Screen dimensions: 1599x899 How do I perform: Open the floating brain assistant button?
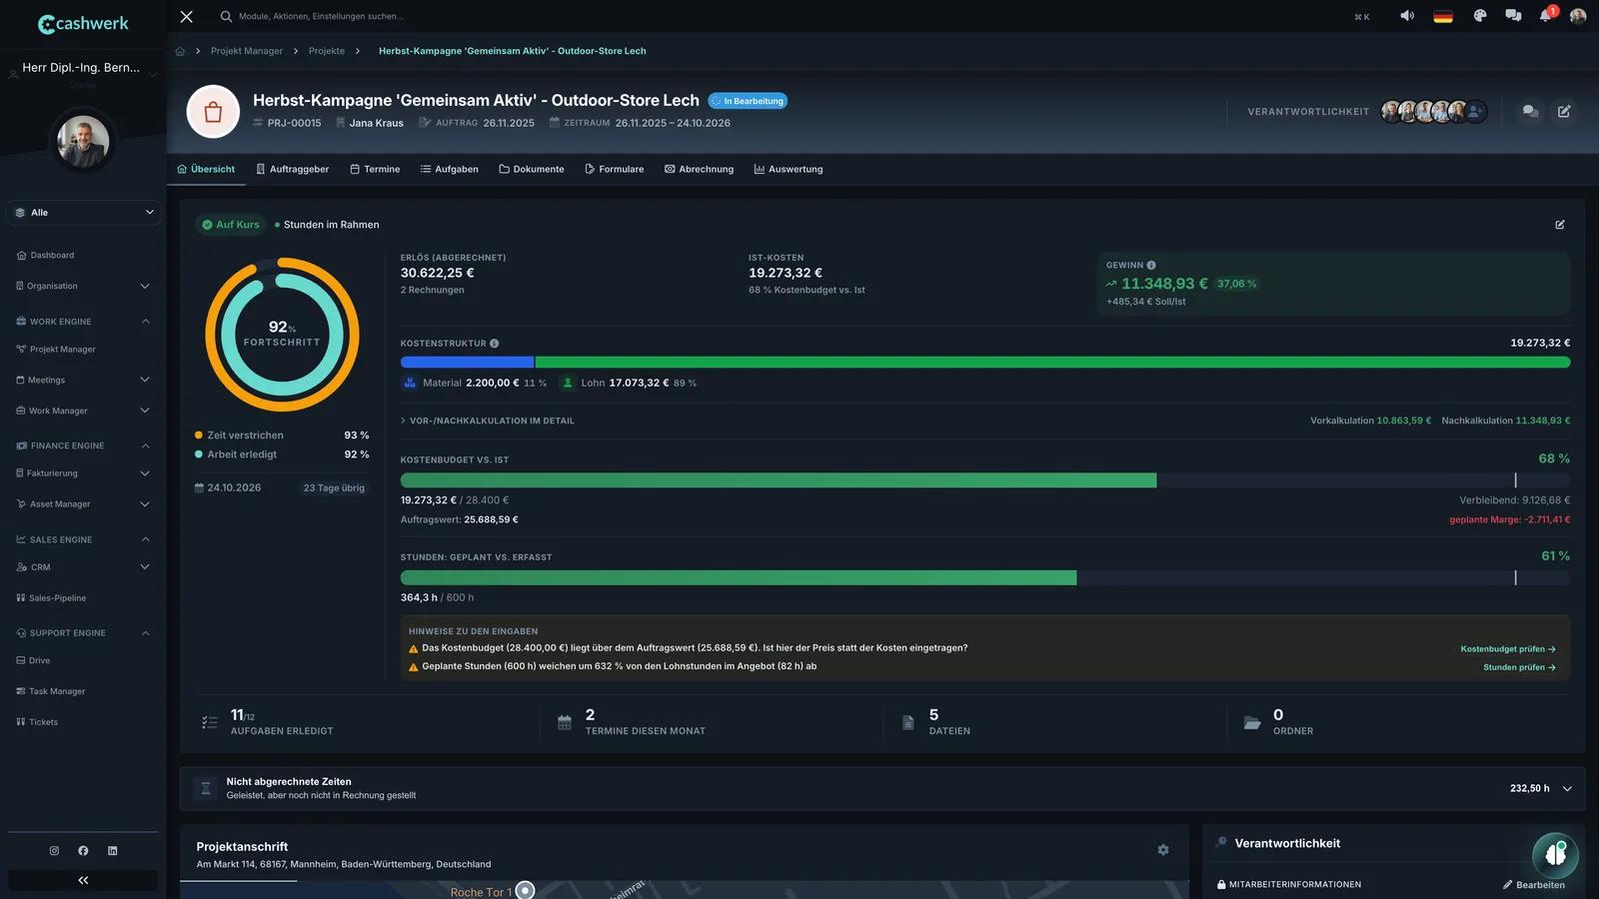(x=1556, y=855)
